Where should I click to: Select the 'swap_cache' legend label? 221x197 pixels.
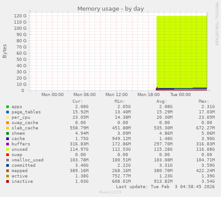point(25,123)
